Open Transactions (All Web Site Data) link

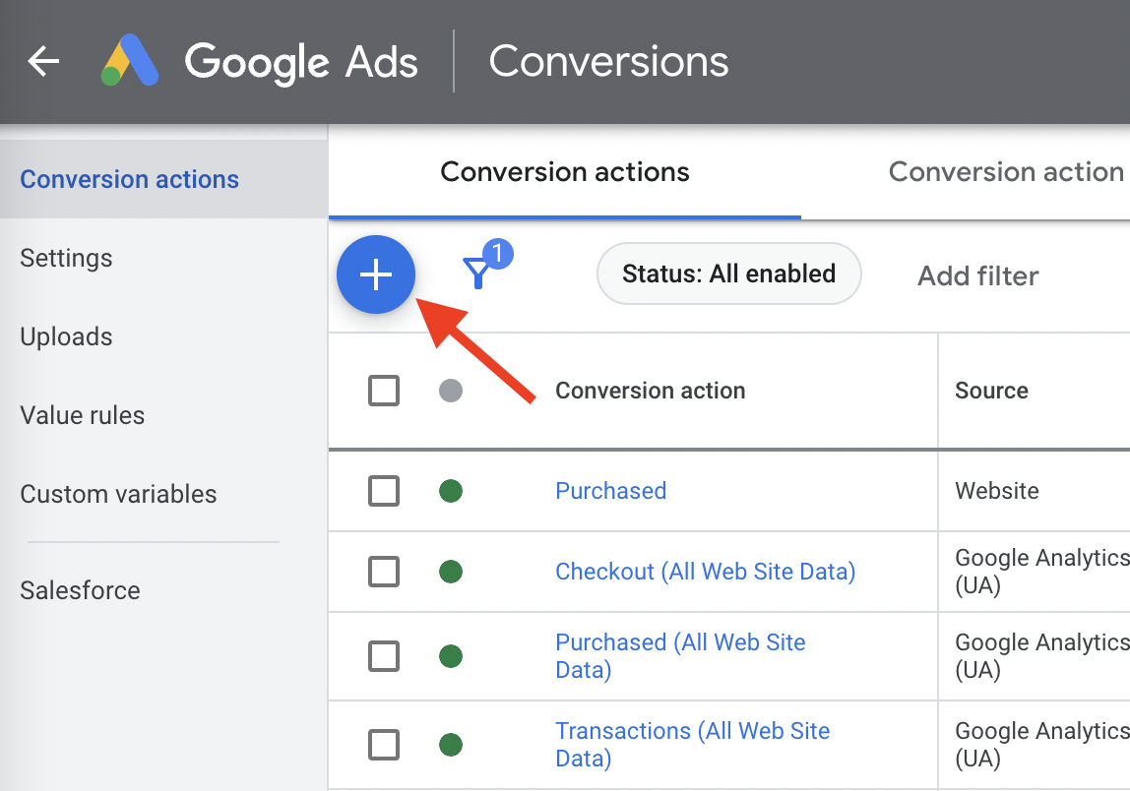692,744
